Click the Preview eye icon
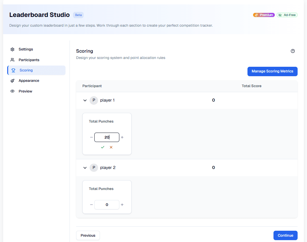This screenshot has height=242, width=307. [x=12, y=91]
